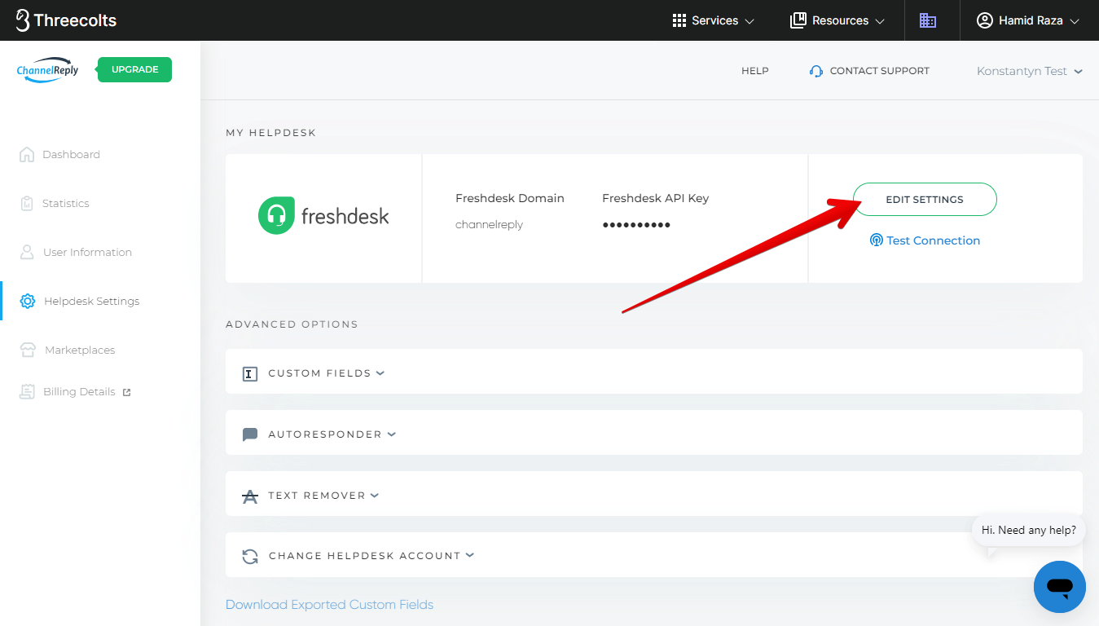Click the Freshdesk API Key label
This screenshot has width=1099, height=626.
pos(656,198)
